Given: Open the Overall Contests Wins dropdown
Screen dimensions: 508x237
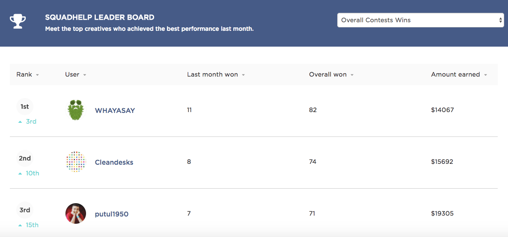Looking at the screenshot, I should click(421, 20).
